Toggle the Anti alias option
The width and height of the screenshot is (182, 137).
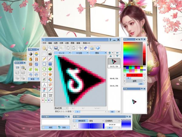(44, 95)
